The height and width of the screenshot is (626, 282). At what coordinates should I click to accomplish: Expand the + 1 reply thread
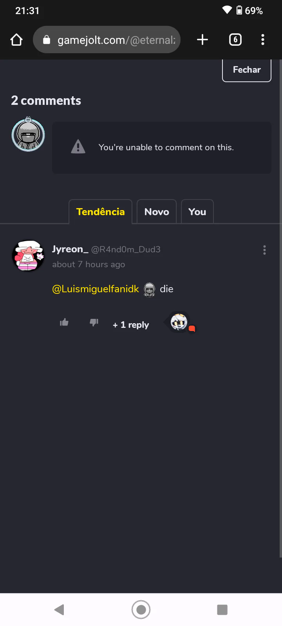click(x=131, y=325)
